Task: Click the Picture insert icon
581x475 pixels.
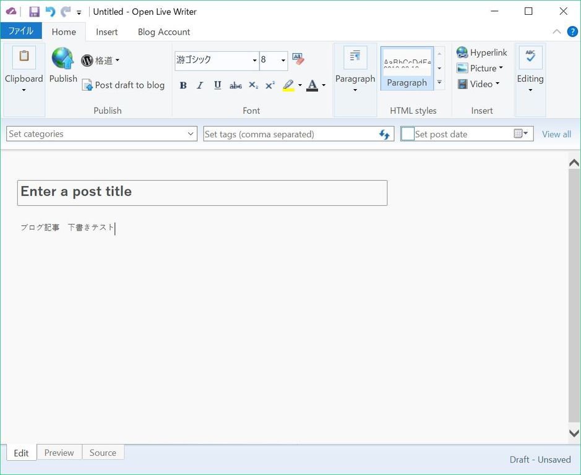Action: (x=462, y=68)
